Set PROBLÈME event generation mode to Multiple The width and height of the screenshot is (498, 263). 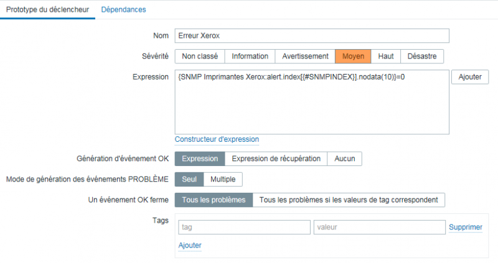click(223, 179)
